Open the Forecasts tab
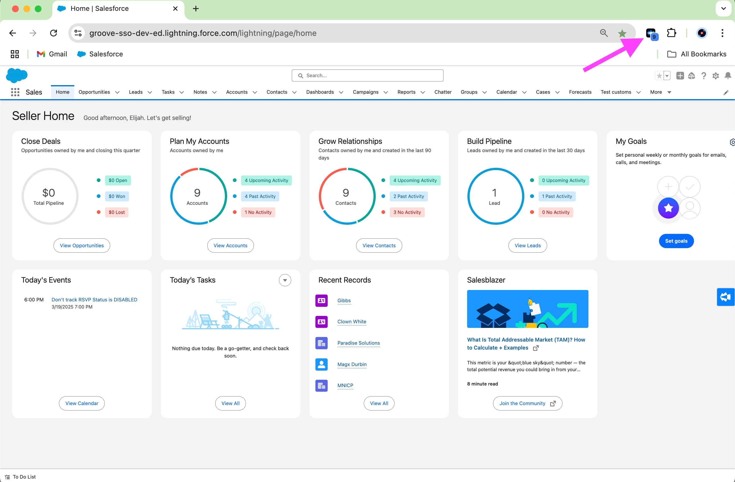The width and height of the screenshot is (735, 482). [x=580, y=92]
